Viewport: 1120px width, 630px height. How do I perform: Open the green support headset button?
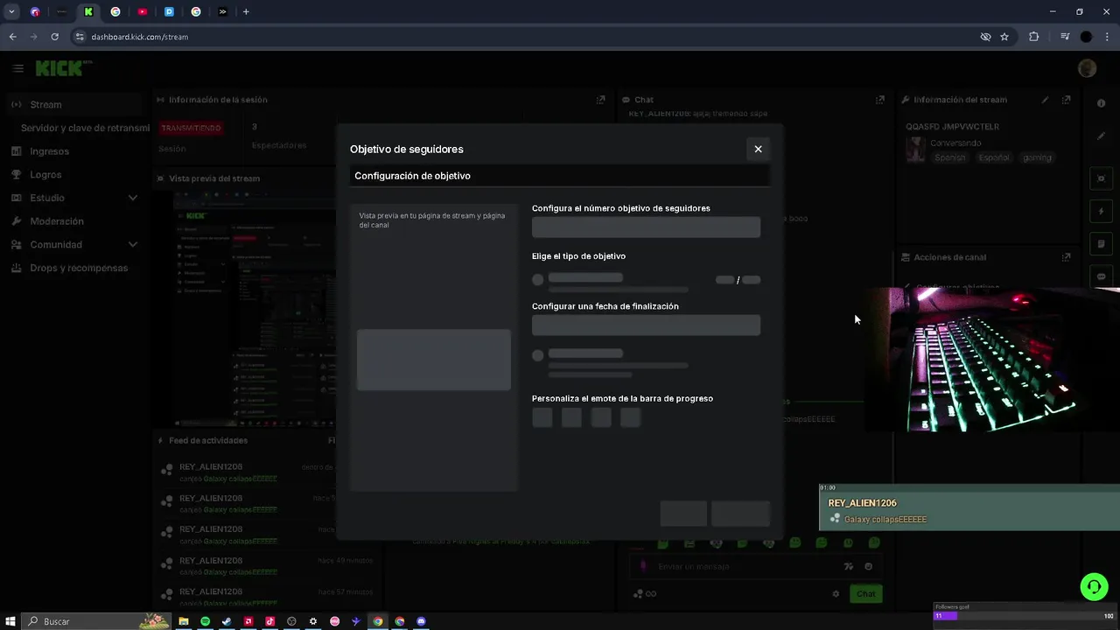[x=1094, y=586]
